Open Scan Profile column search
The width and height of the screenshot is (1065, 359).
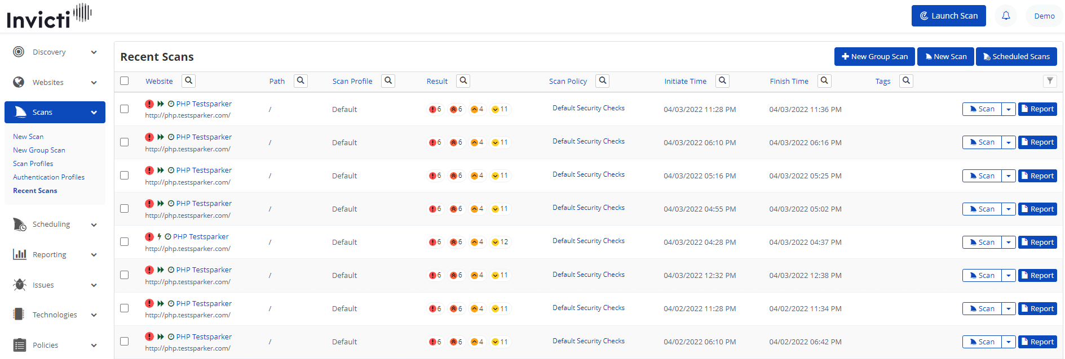(x=388, y=80)
